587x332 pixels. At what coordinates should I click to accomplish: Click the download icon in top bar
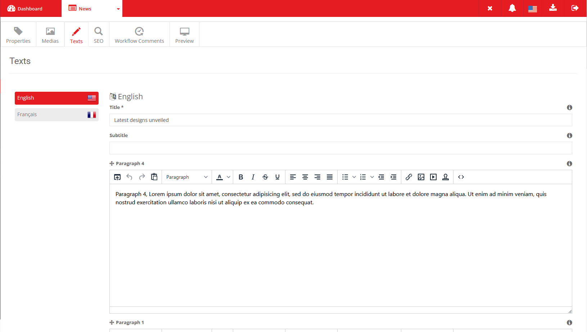click(553, 8)
